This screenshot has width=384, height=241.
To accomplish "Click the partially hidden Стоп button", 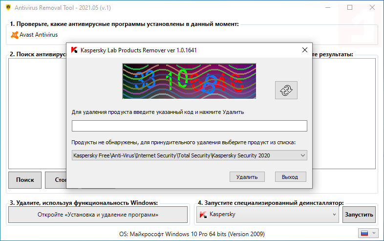I will click(56, 180).
